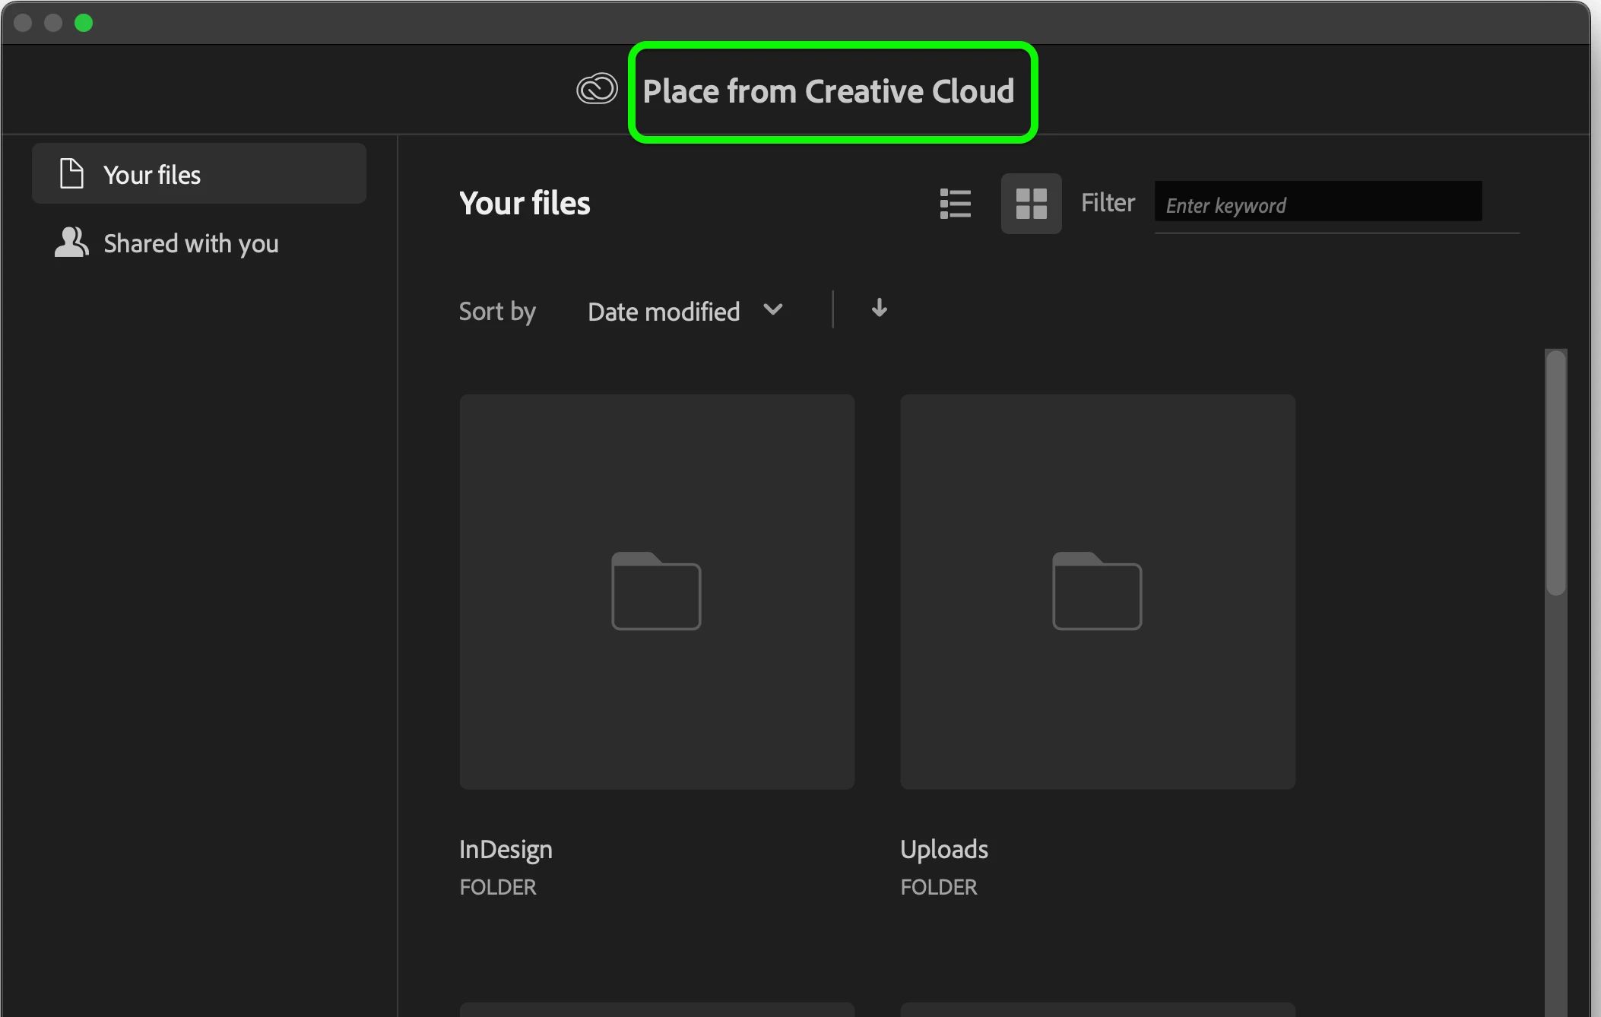Click the Place from Creative Cloud title
The width and height of the screenshot is (1601, 1017).
(x=828, y=91)
